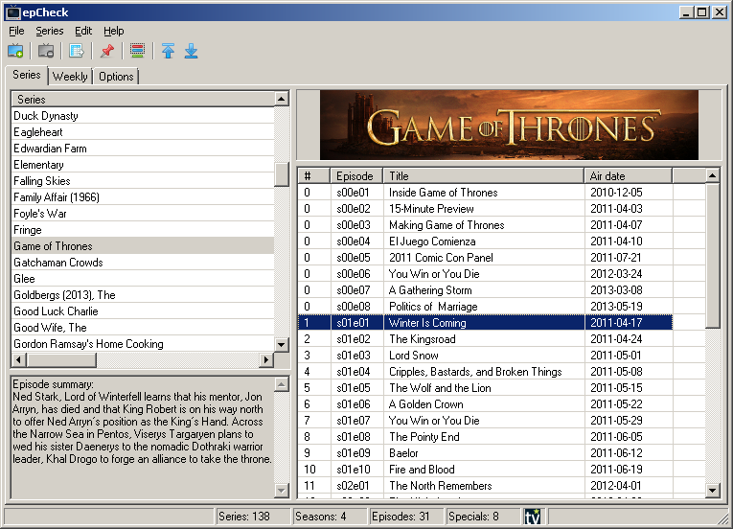
Task: Select episode Winter Is Coming
Action: (485, 323)
